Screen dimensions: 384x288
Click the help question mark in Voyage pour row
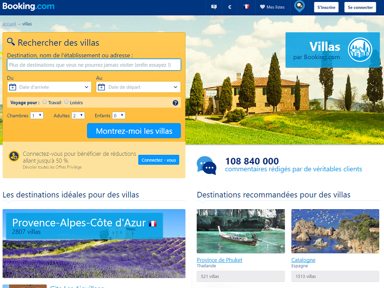pos(175,103)
